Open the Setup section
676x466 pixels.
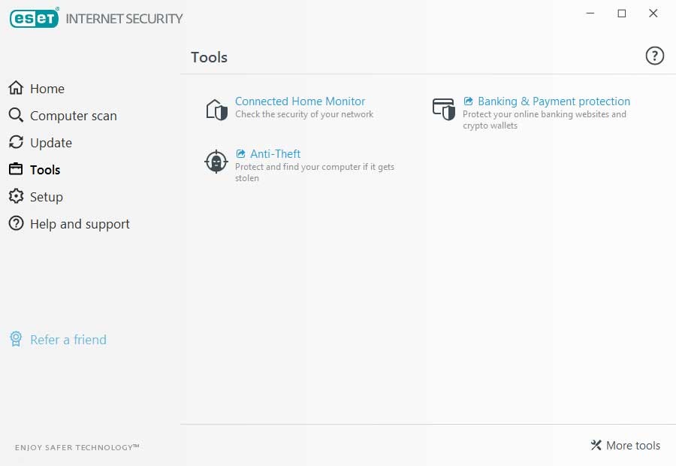(x=45, y=196)
